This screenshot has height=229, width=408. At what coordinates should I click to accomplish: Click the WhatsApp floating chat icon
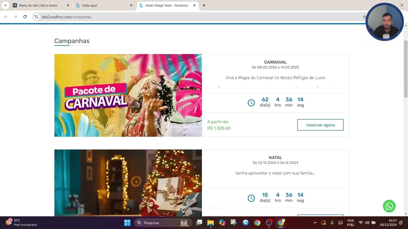coord(389,206)
